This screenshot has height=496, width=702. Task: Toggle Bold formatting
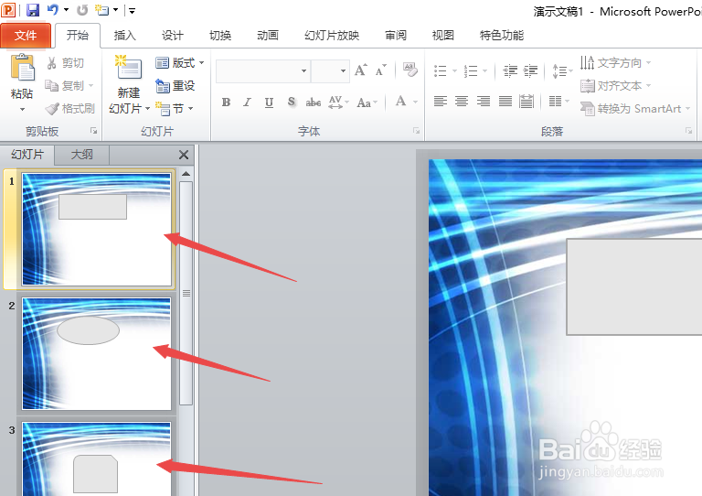click(x=226, y=102)
